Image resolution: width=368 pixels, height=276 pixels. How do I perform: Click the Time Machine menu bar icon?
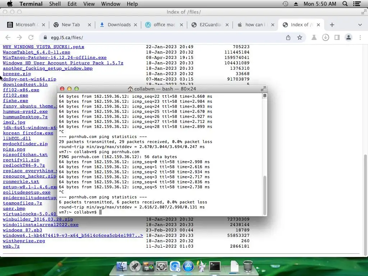(285, 4)
